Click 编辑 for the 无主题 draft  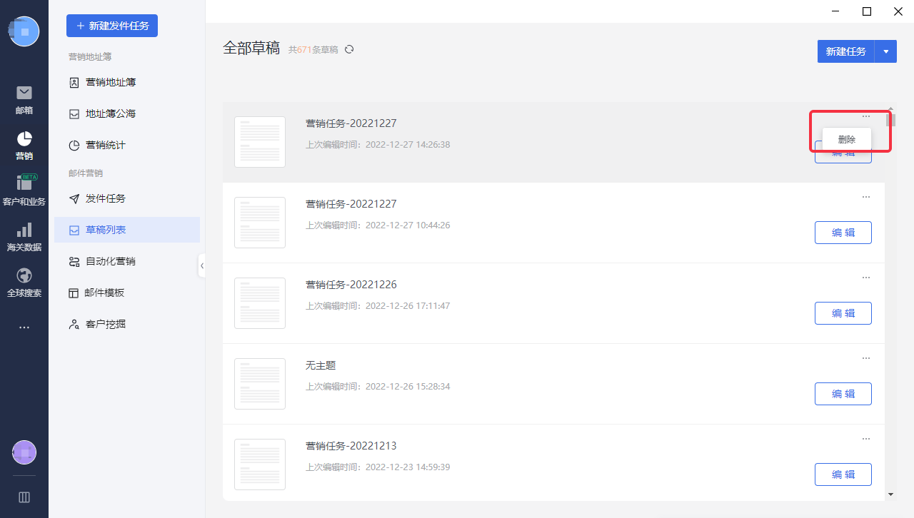pos(843,394)
